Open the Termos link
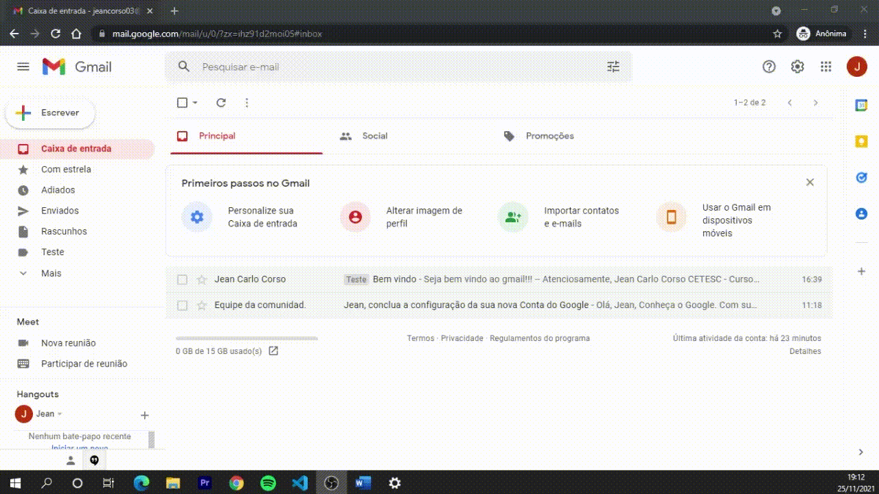 (420, 338)
